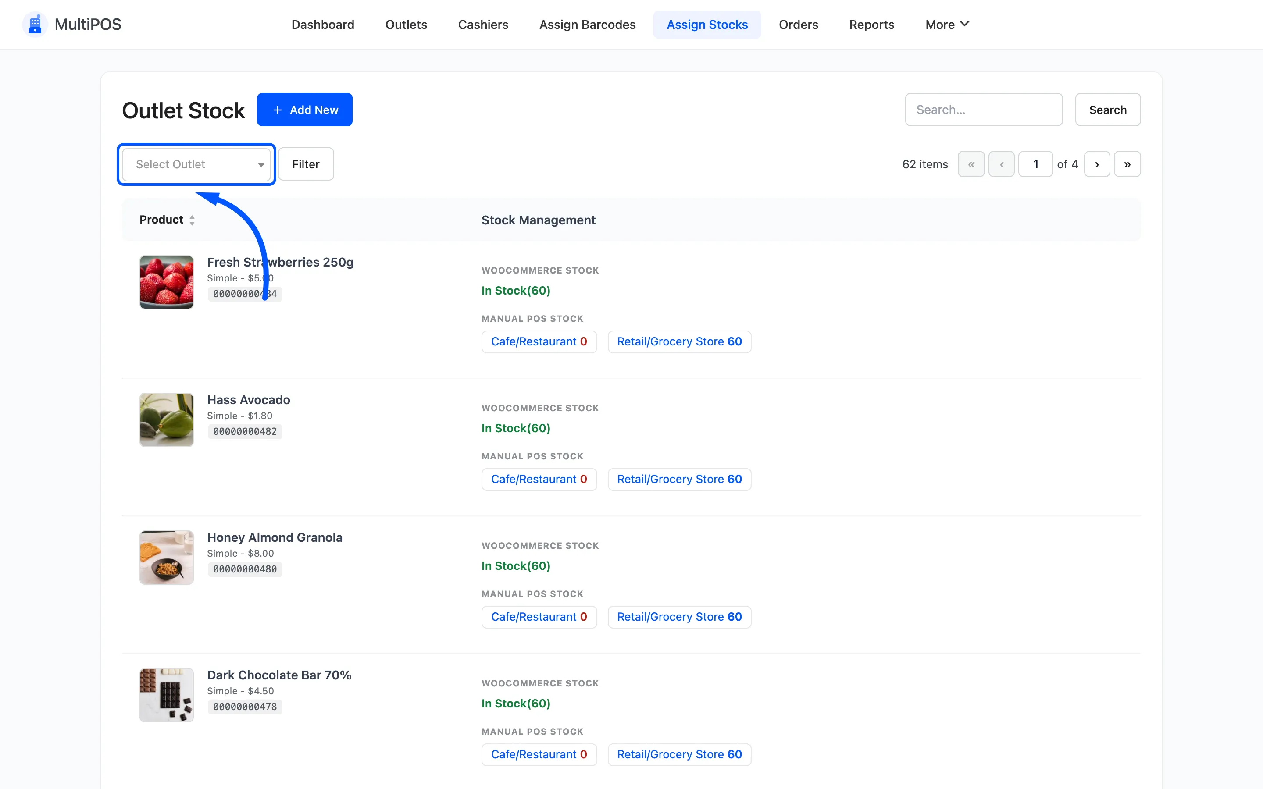Jump to last page double-right arrow

tap(1127, 164)
